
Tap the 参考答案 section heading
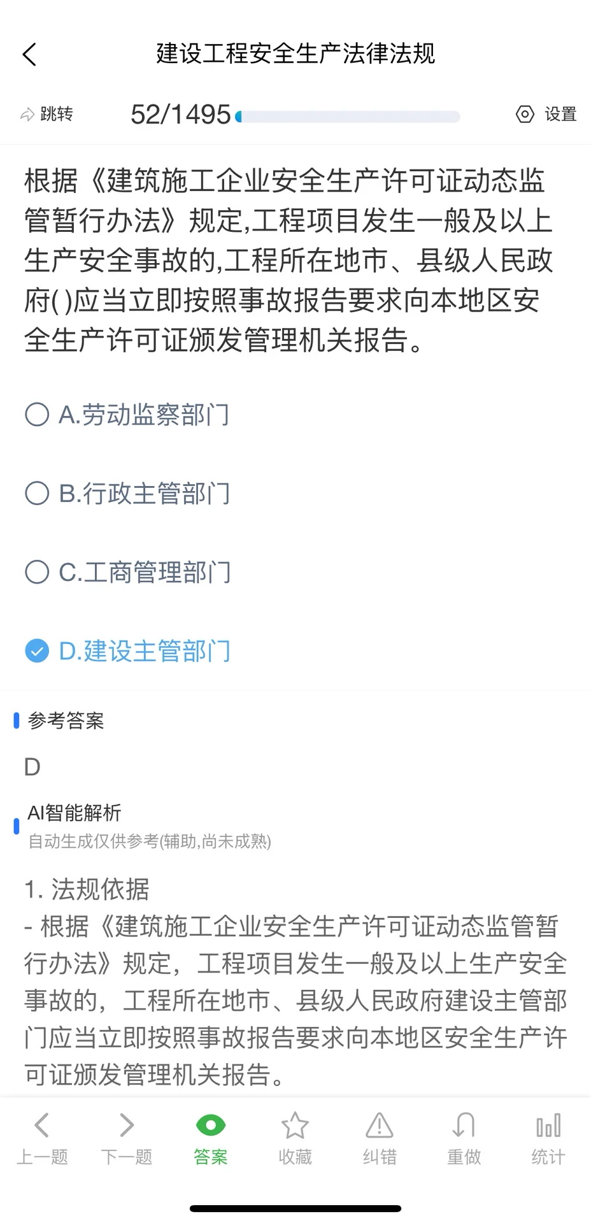coord(66,721)
